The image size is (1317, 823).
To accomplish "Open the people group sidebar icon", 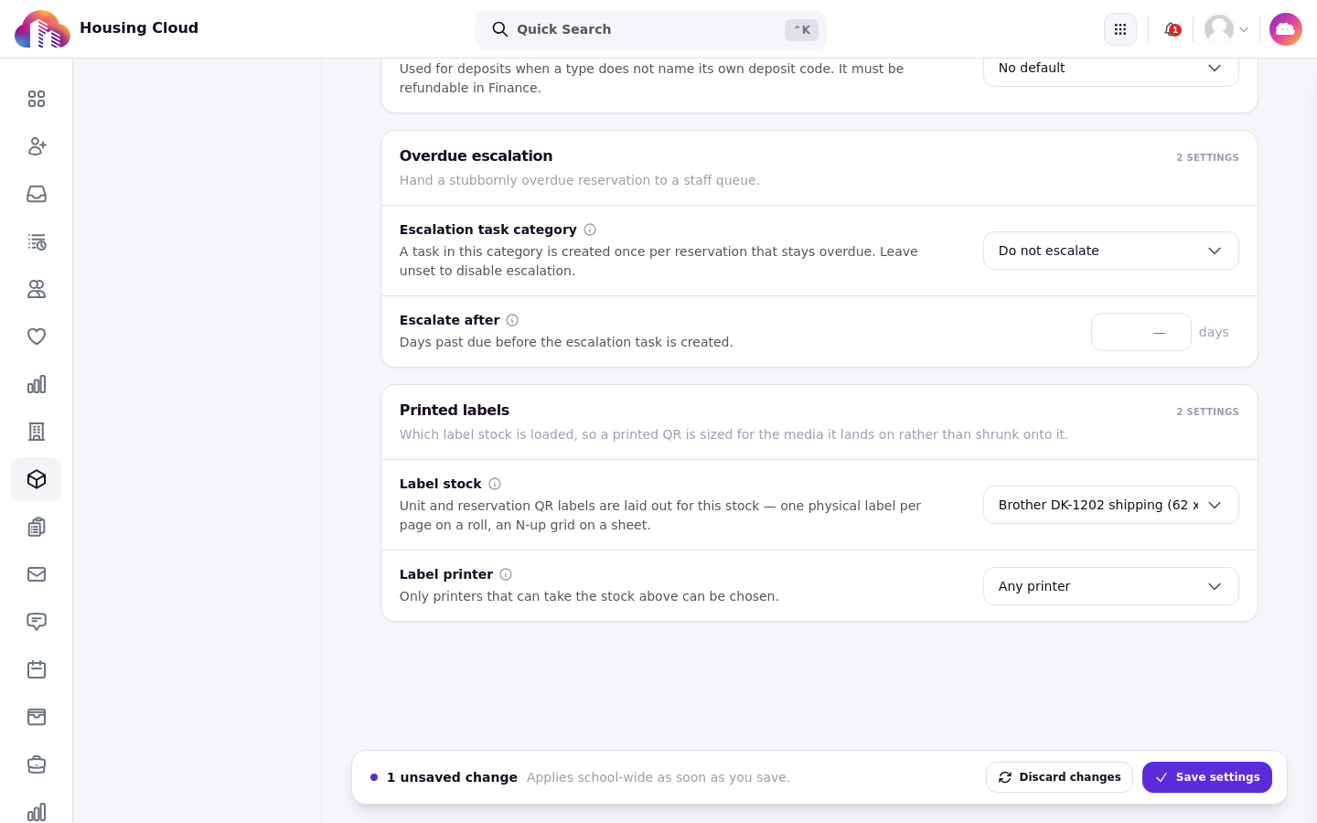I will coord(37,289).
